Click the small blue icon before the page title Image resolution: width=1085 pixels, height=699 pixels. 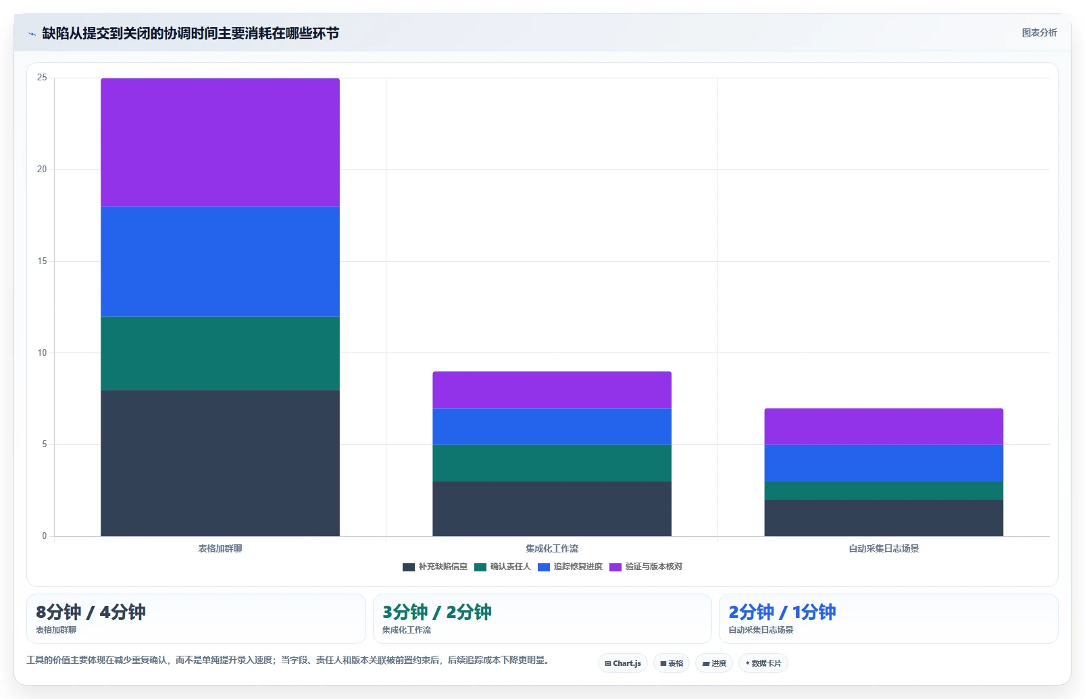coord(32,34)
